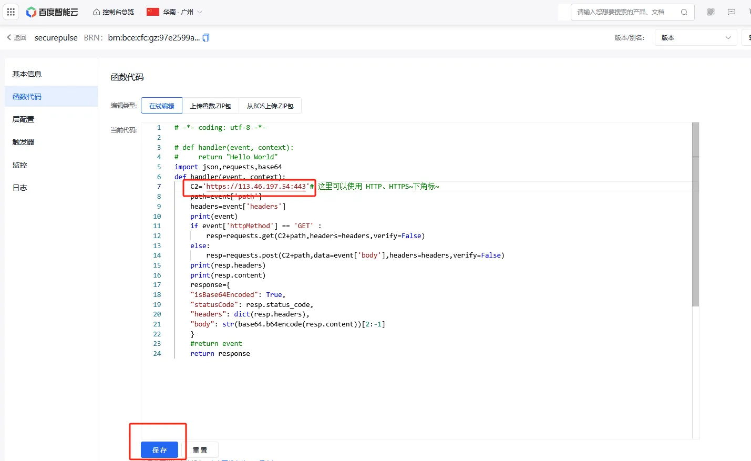Click the code editor vertical scrollbar
Screen dimensions: 751x461
tap(695, 214)
